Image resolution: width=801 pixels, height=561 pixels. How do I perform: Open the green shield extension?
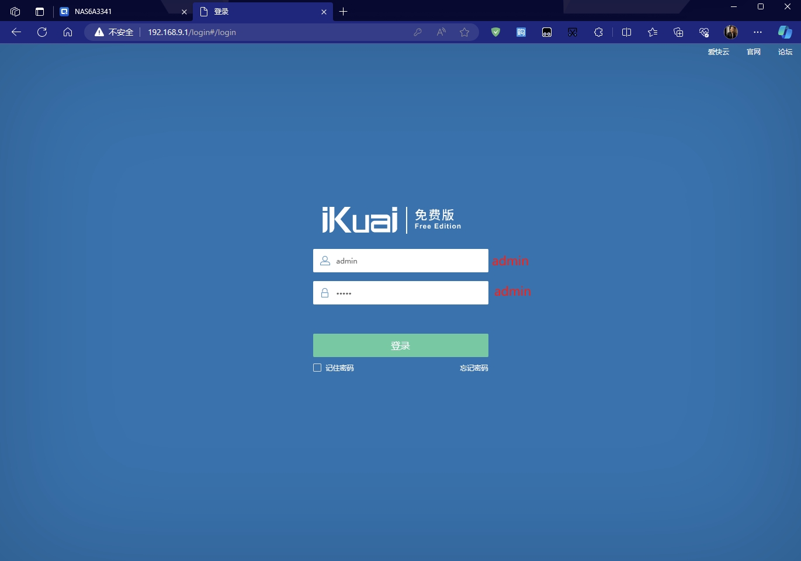[x=495, y=32]
